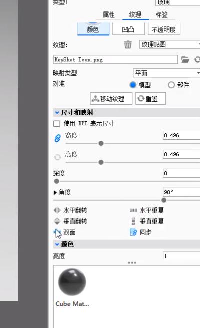The height and width of the screenshot is (328, 200).
Task: Click the 角度 angle slider handle
Action: tap(164, 200)
